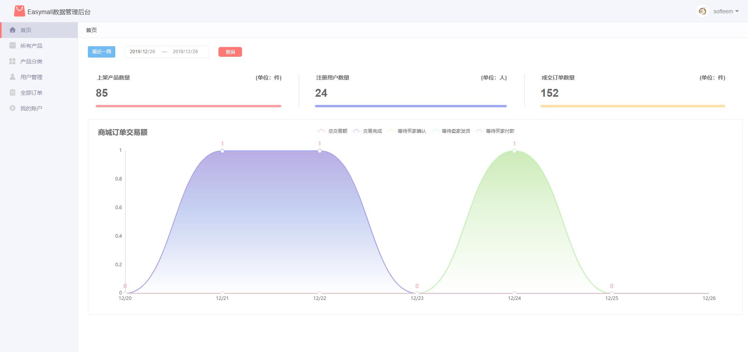Open 用户管理 in the sidebar

[x=39, y=77]
